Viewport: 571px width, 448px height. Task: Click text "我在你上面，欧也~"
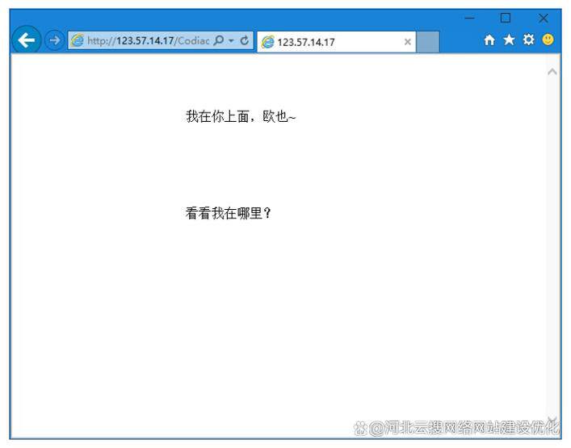[241, 116]
